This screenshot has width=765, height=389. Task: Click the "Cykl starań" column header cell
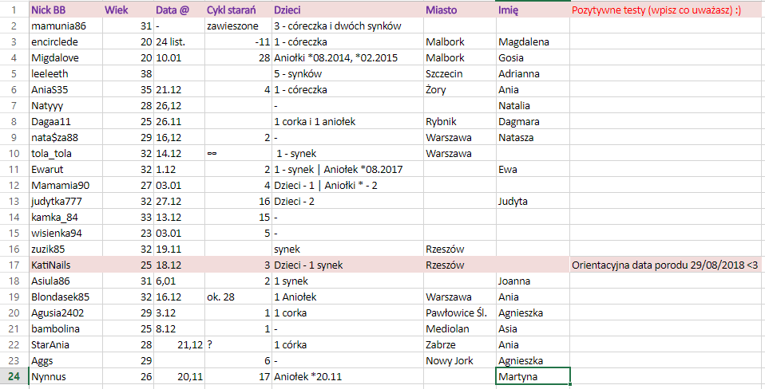click(237, 11)
